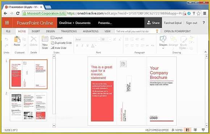Toggle Italic formatting
Screen dimensions: 210x134
tap(82, 46)
